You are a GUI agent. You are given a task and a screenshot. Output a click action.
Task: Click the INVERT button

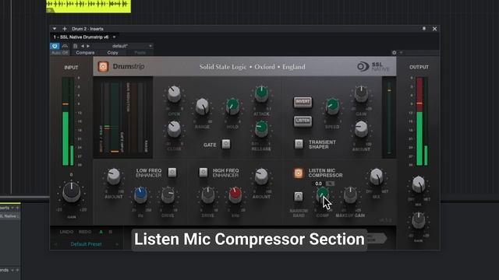(x=303, y=102)
